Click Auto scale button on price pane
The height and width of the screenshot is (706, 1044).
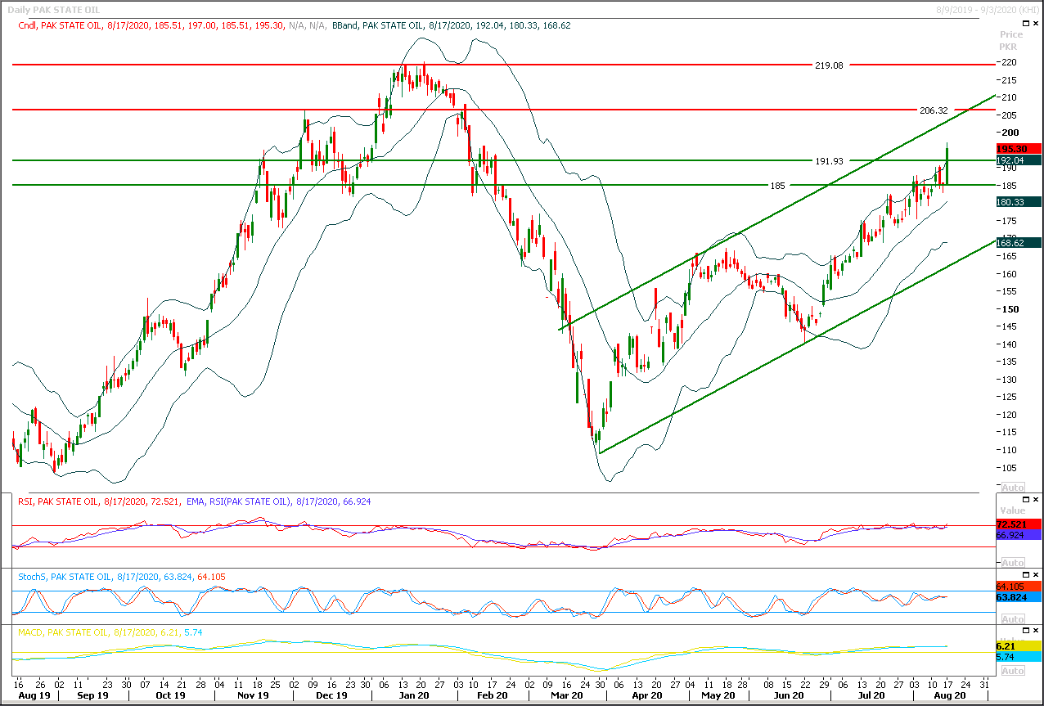(1012, 486)
